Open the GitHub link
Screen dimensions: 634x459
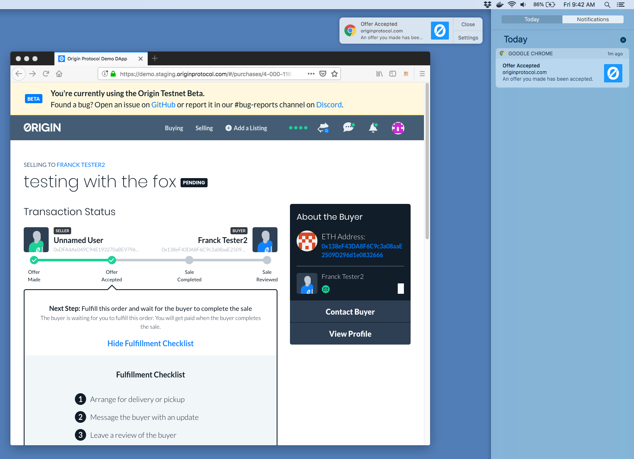coord(163,105)
